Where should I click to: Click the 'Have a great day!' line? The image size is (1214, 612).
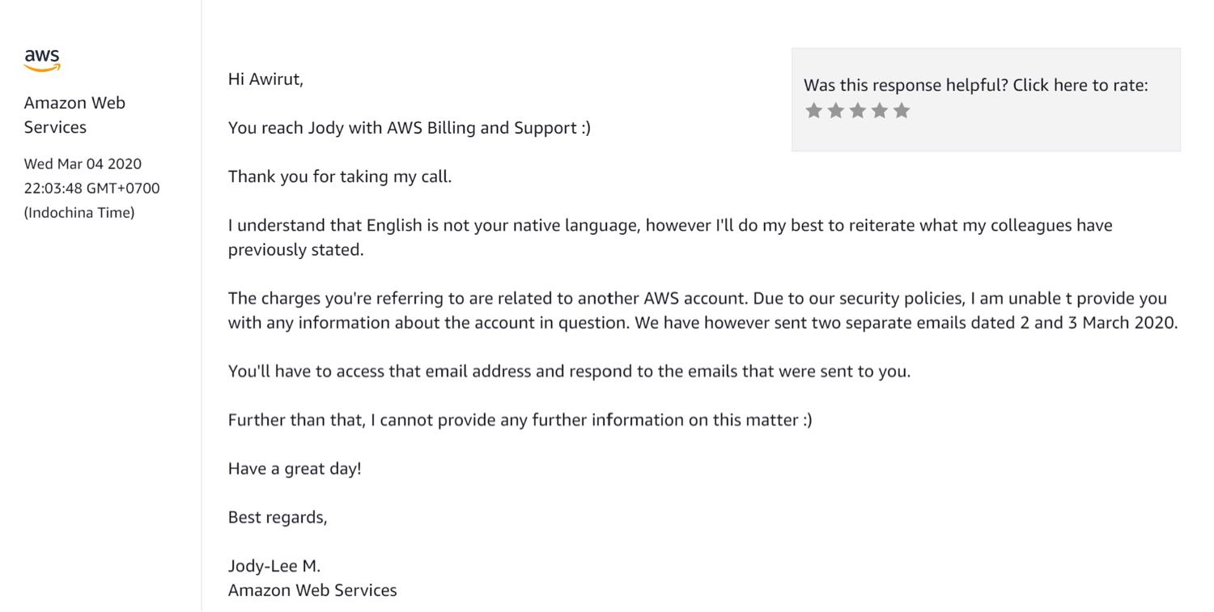[x=295, y=469]
